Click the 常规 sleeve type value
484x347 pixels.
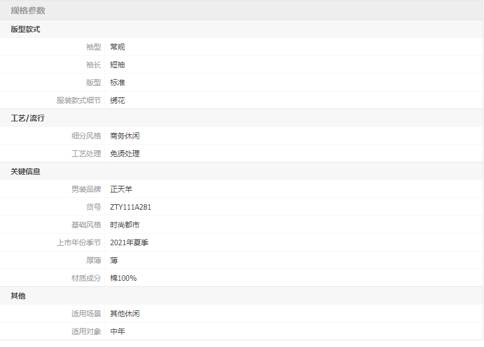point(117,47)
